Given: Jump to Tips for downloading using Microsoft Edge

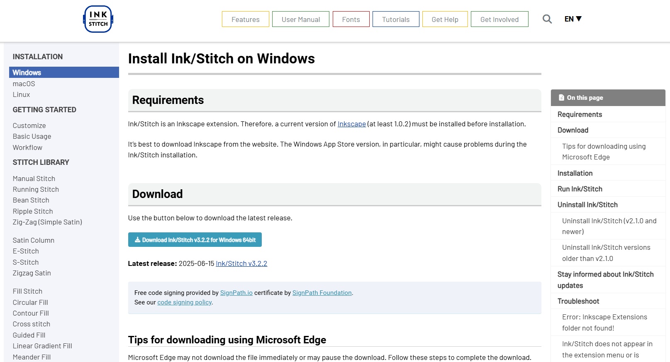Looking at the screenshot, I should [x=604, y=152].
